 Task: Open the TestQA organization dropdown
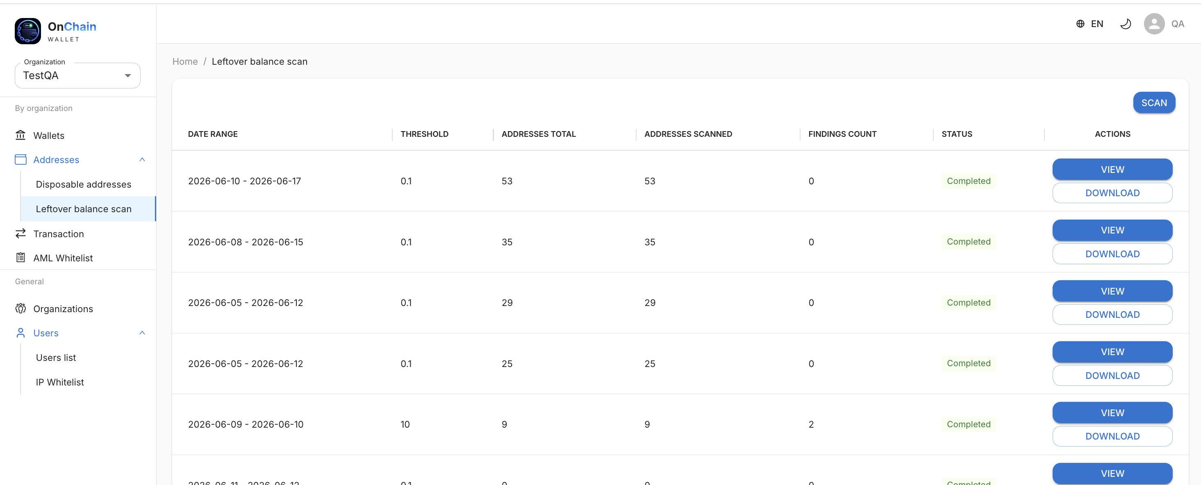[x=77, y=75]
